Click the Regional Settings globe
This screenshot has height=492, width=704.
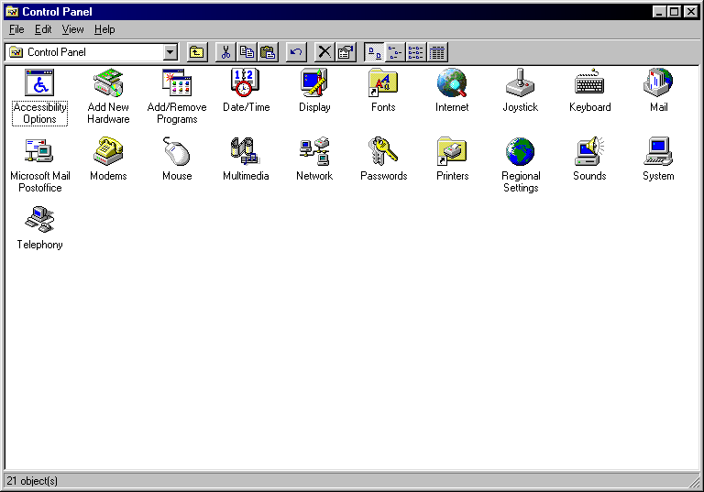coord(521,151)
